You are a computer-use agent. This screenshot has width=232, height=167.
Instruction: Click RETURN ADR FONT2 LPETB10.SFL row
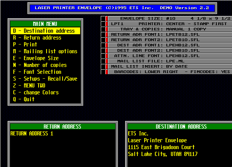pos(170,40)
